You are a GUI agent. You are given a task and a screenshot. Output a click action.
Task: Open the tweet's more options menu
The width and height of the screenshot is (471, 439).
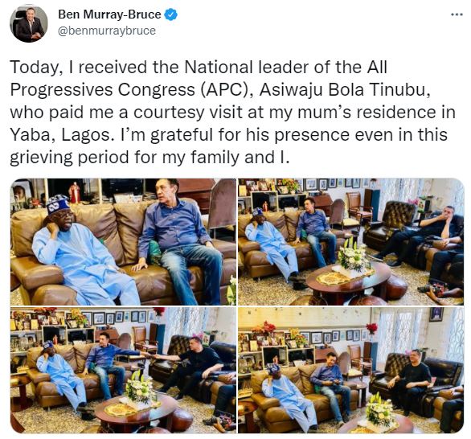(x=457, y=14)
